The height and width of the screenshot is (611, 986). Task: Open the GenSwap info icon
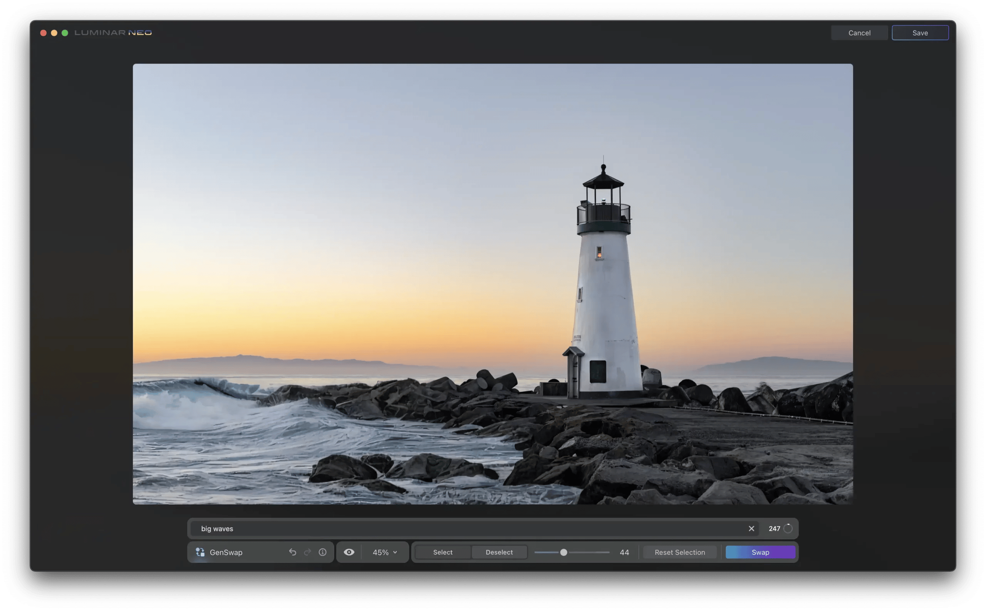[x=322, y=552]
